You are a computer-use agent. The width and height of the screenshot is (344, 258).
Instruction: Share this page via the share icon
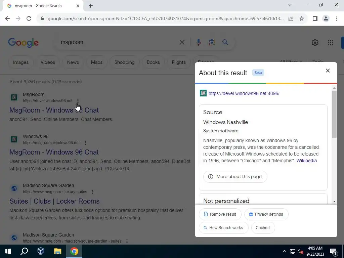tap(291, 19)
